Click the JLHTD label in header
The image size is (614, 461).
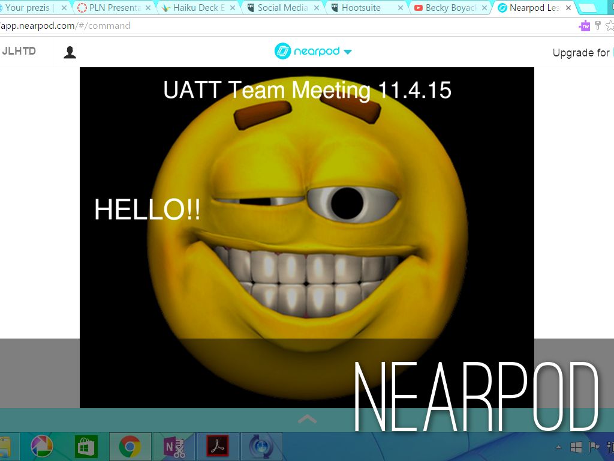[x=19, y=51]
